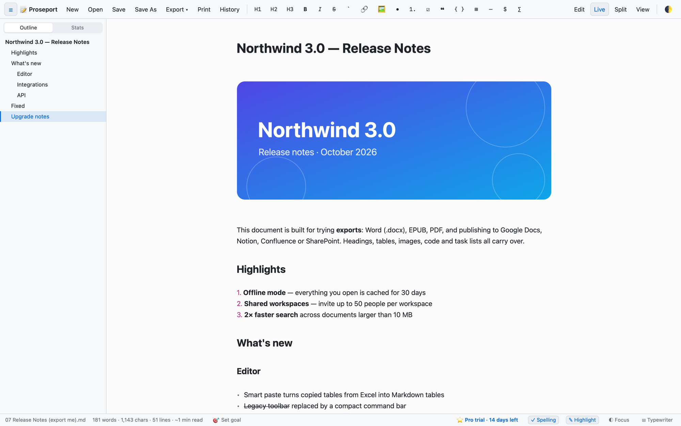Insert a table

click(476, 10)
